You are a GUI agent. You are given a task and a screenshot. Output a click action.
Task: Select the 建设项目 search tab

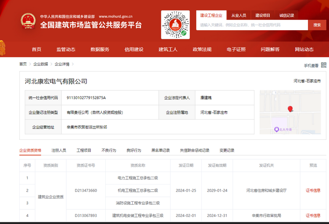[x=263, y=15]
